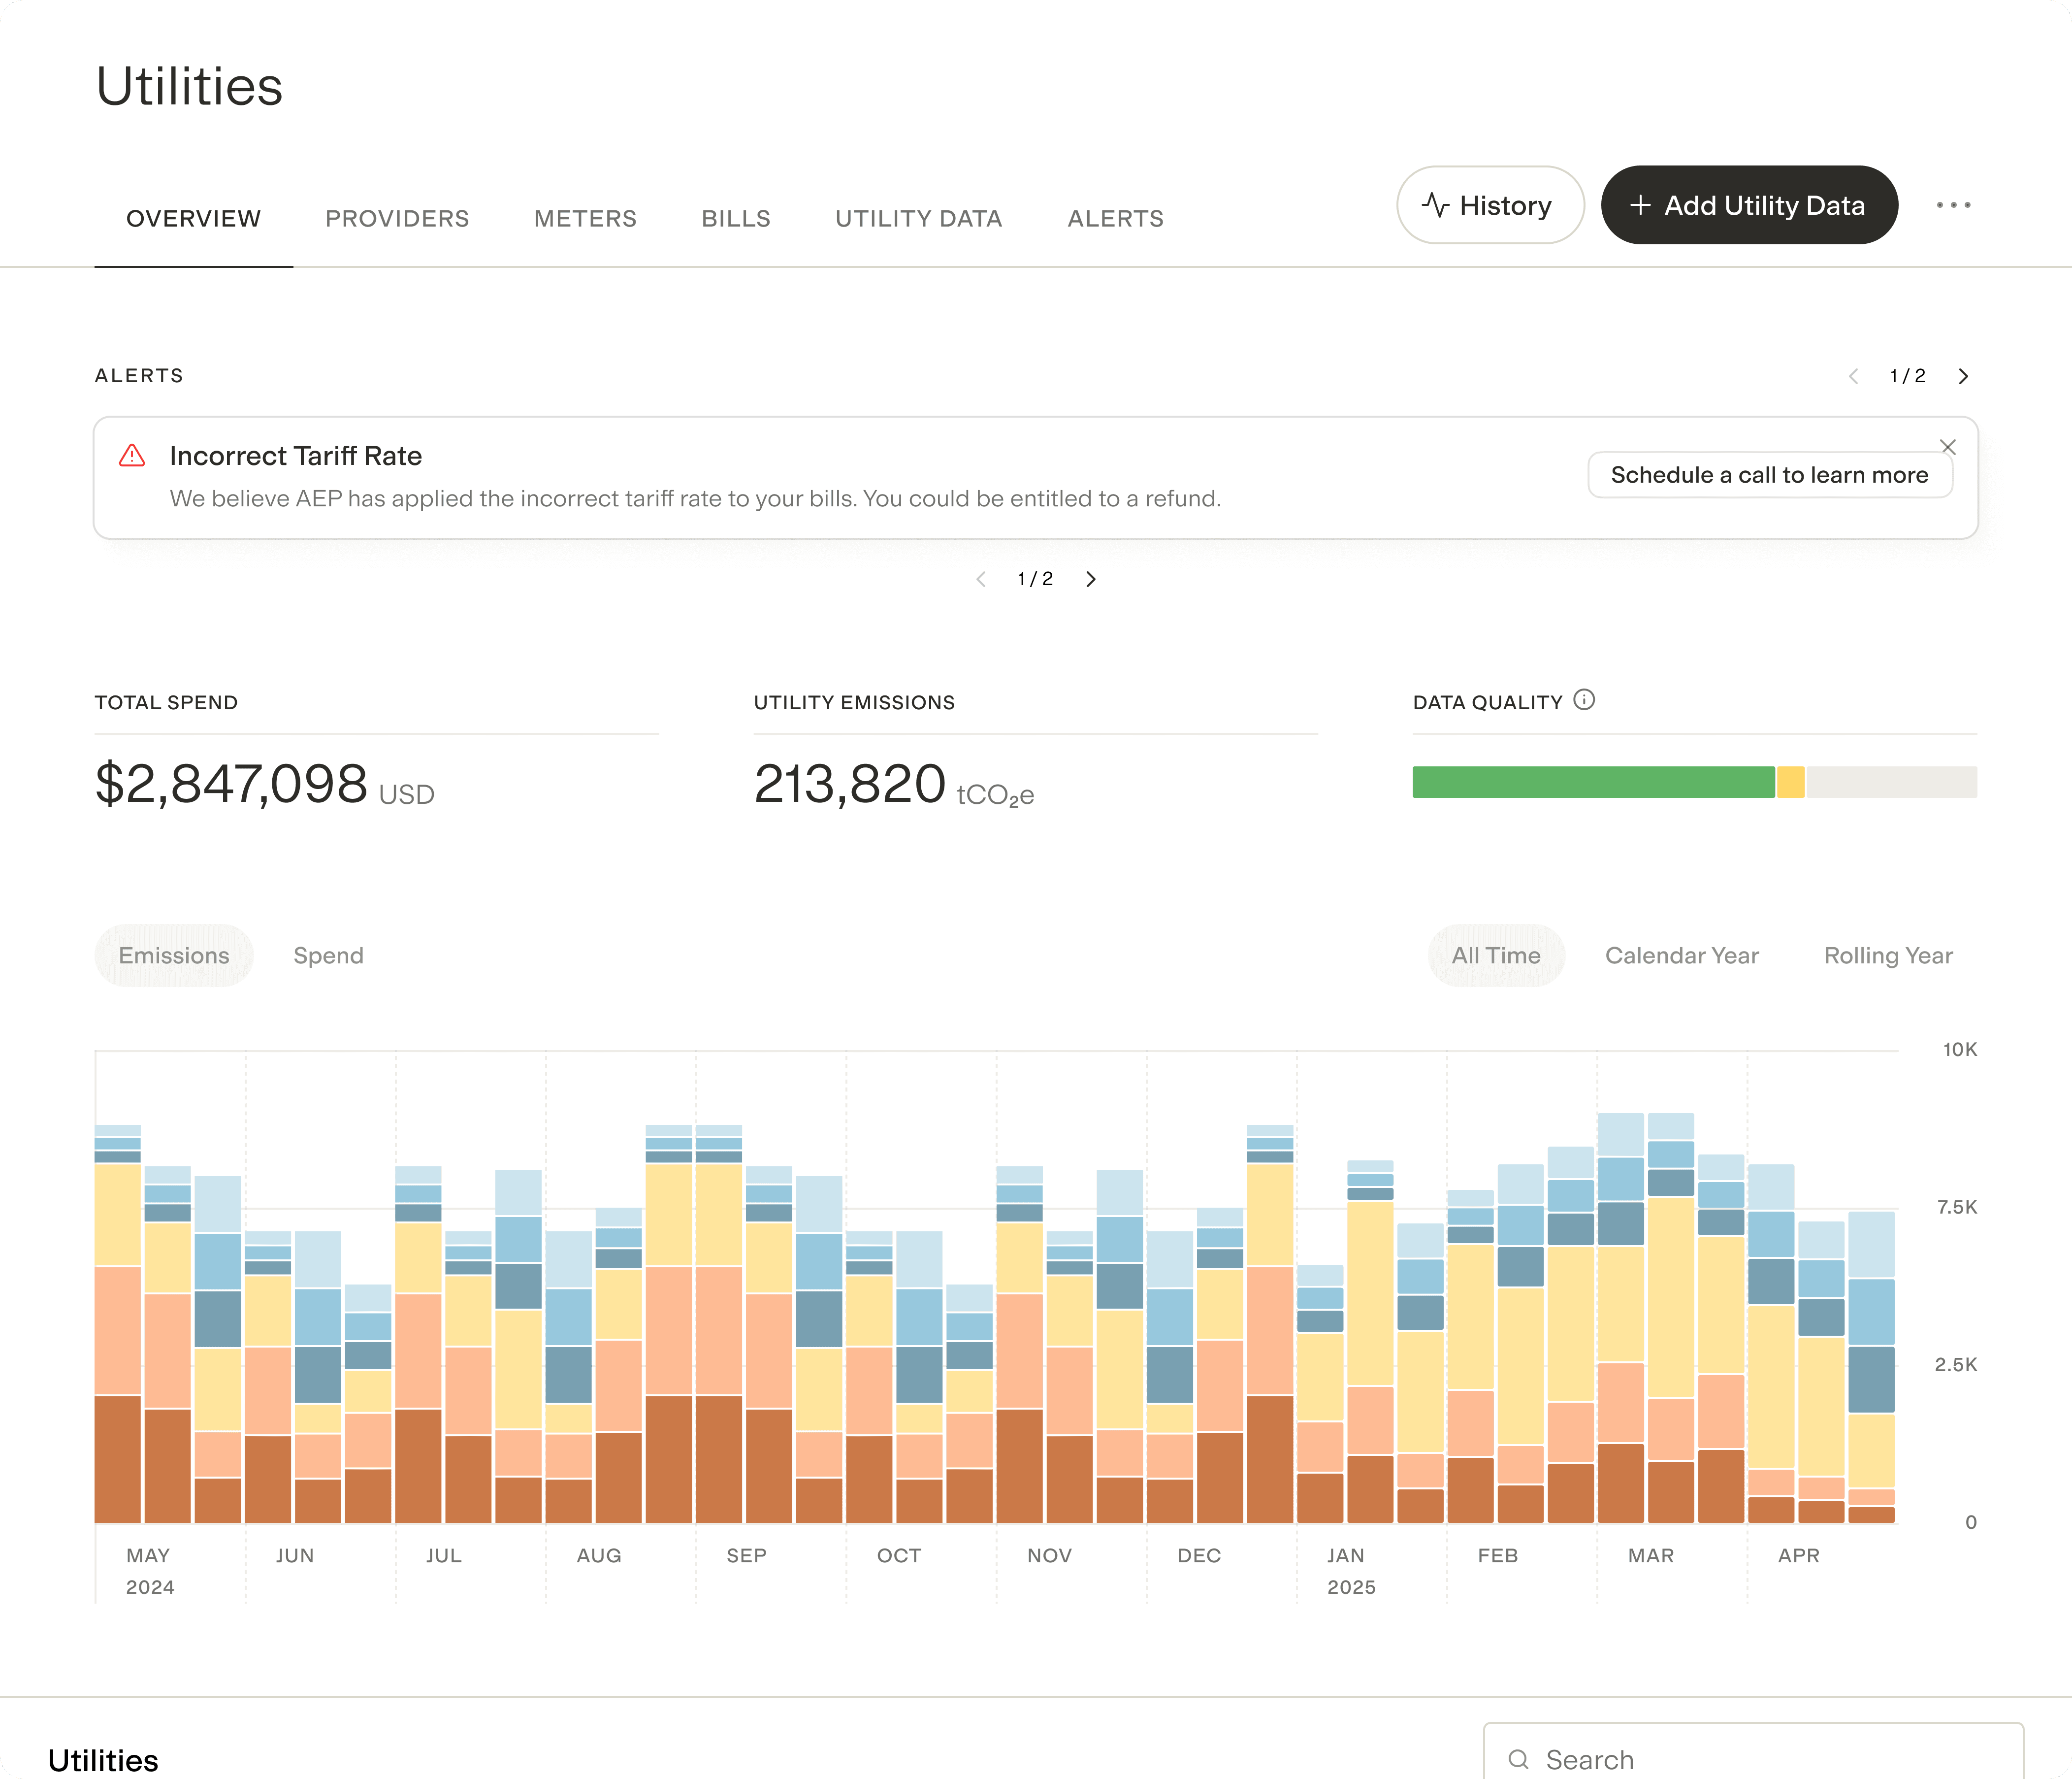Click the 213,820 utility emissions value
The width and height of the screenshot is (2072, 1779).
click(849, 783)
